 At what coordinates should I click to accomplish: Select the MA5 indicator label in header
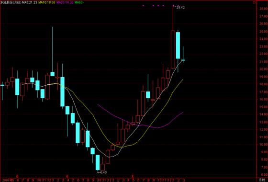click(30, 2)
